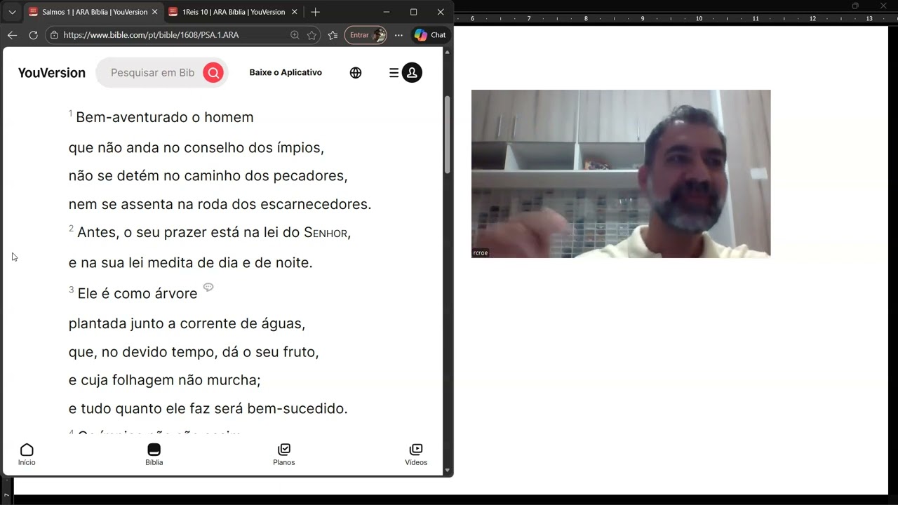Viewport: 898px width, 505px height.
Task: Click scrollbar down arrow in browser
Action: [x=448, y=471]
